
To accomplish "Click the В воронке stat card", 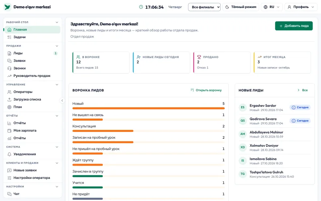I will point(101,63).
